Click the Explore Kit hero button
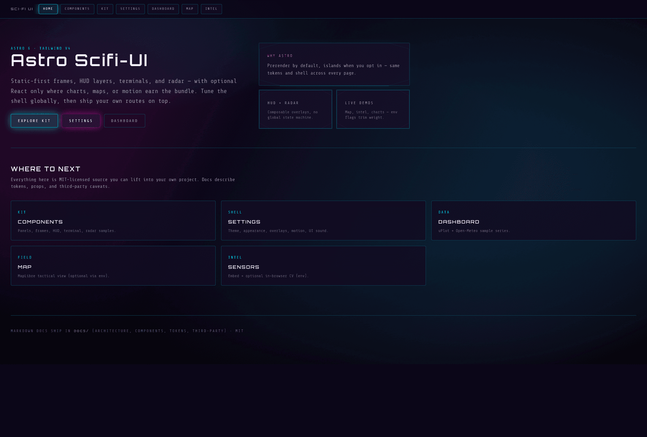The height and width of the screenshot is (437, 647). tap(34, 121)
